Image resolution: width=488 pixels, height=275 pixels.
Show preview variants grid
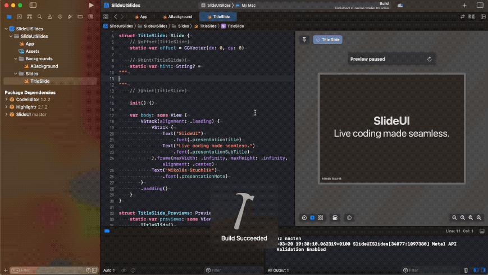[320, 218]
